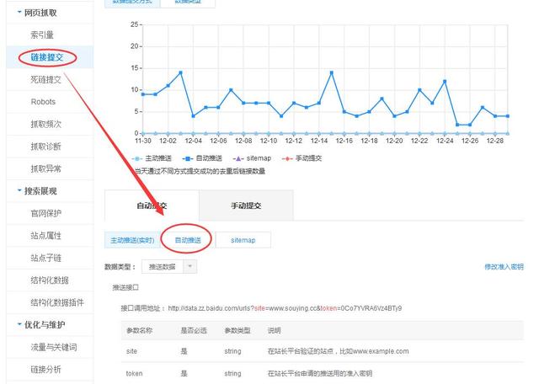Toggle the 主动推送 legend series
539x384 pixels.
point(152,158)
